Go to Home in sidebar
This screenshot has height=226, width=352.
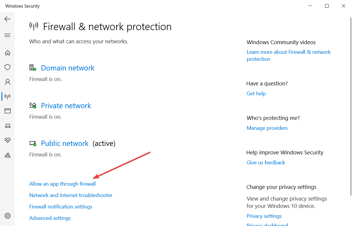(x=8, y=53)
